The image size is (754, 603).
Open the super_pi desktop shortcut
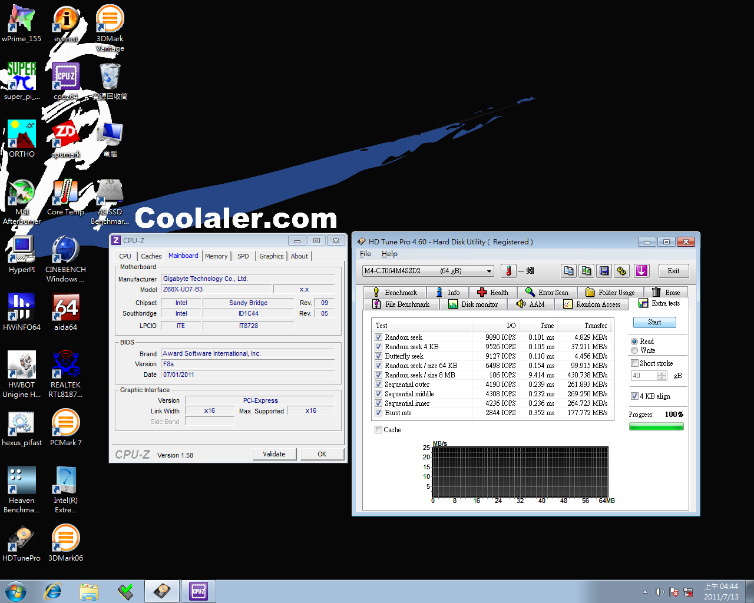point(22,81)
